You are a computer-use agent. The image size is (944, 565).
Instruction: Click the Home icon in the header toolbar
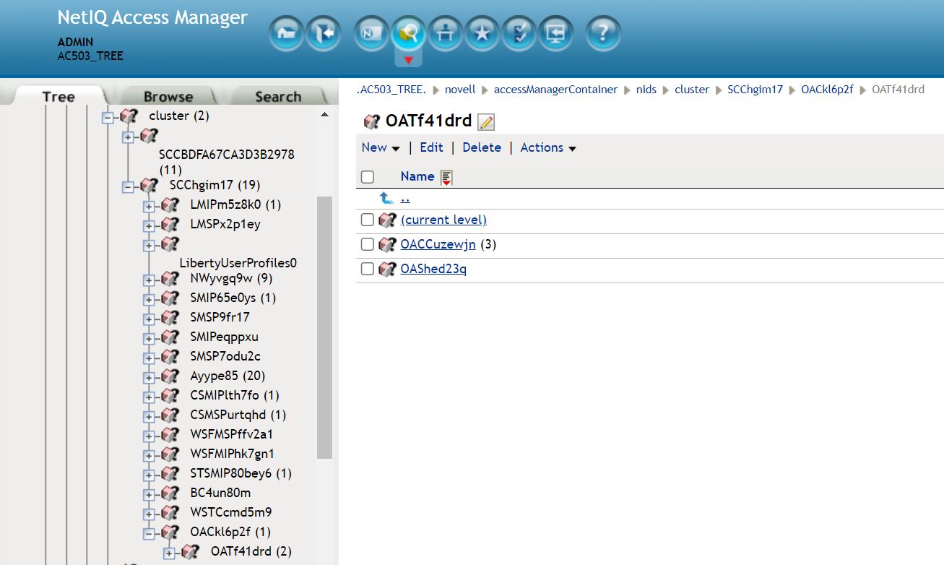pyautogui.click(x=285, y=33)
